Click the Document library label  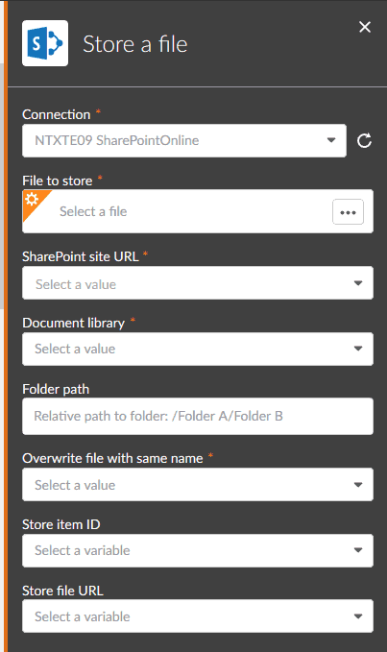74,323
